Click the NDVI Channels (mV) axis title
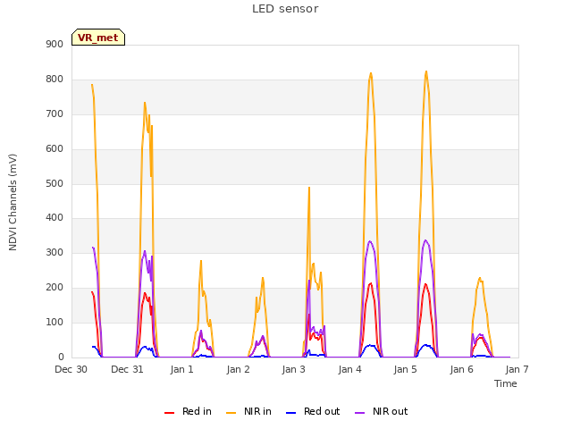This screenshot has width=572, height=429. click(x=13, y=202)
